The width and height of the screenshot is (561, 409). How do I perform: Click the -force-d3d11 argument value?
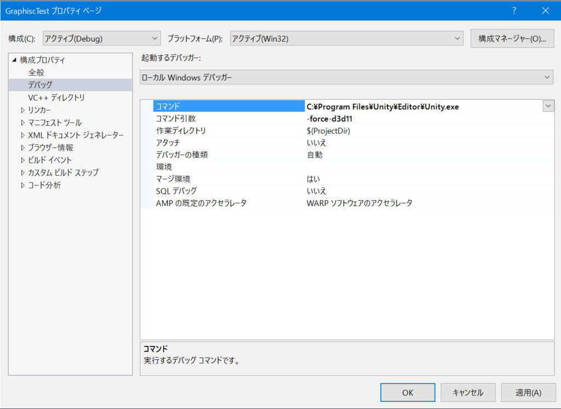(x=329, y=119)
